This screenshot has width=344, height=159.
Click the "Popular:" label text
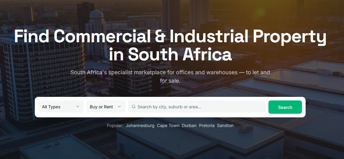tap(115, 126)
